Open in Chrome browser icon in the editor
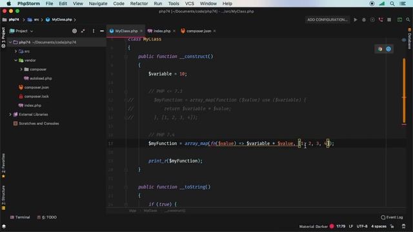This screenshot has width=413, height=232. click(380, 49)
